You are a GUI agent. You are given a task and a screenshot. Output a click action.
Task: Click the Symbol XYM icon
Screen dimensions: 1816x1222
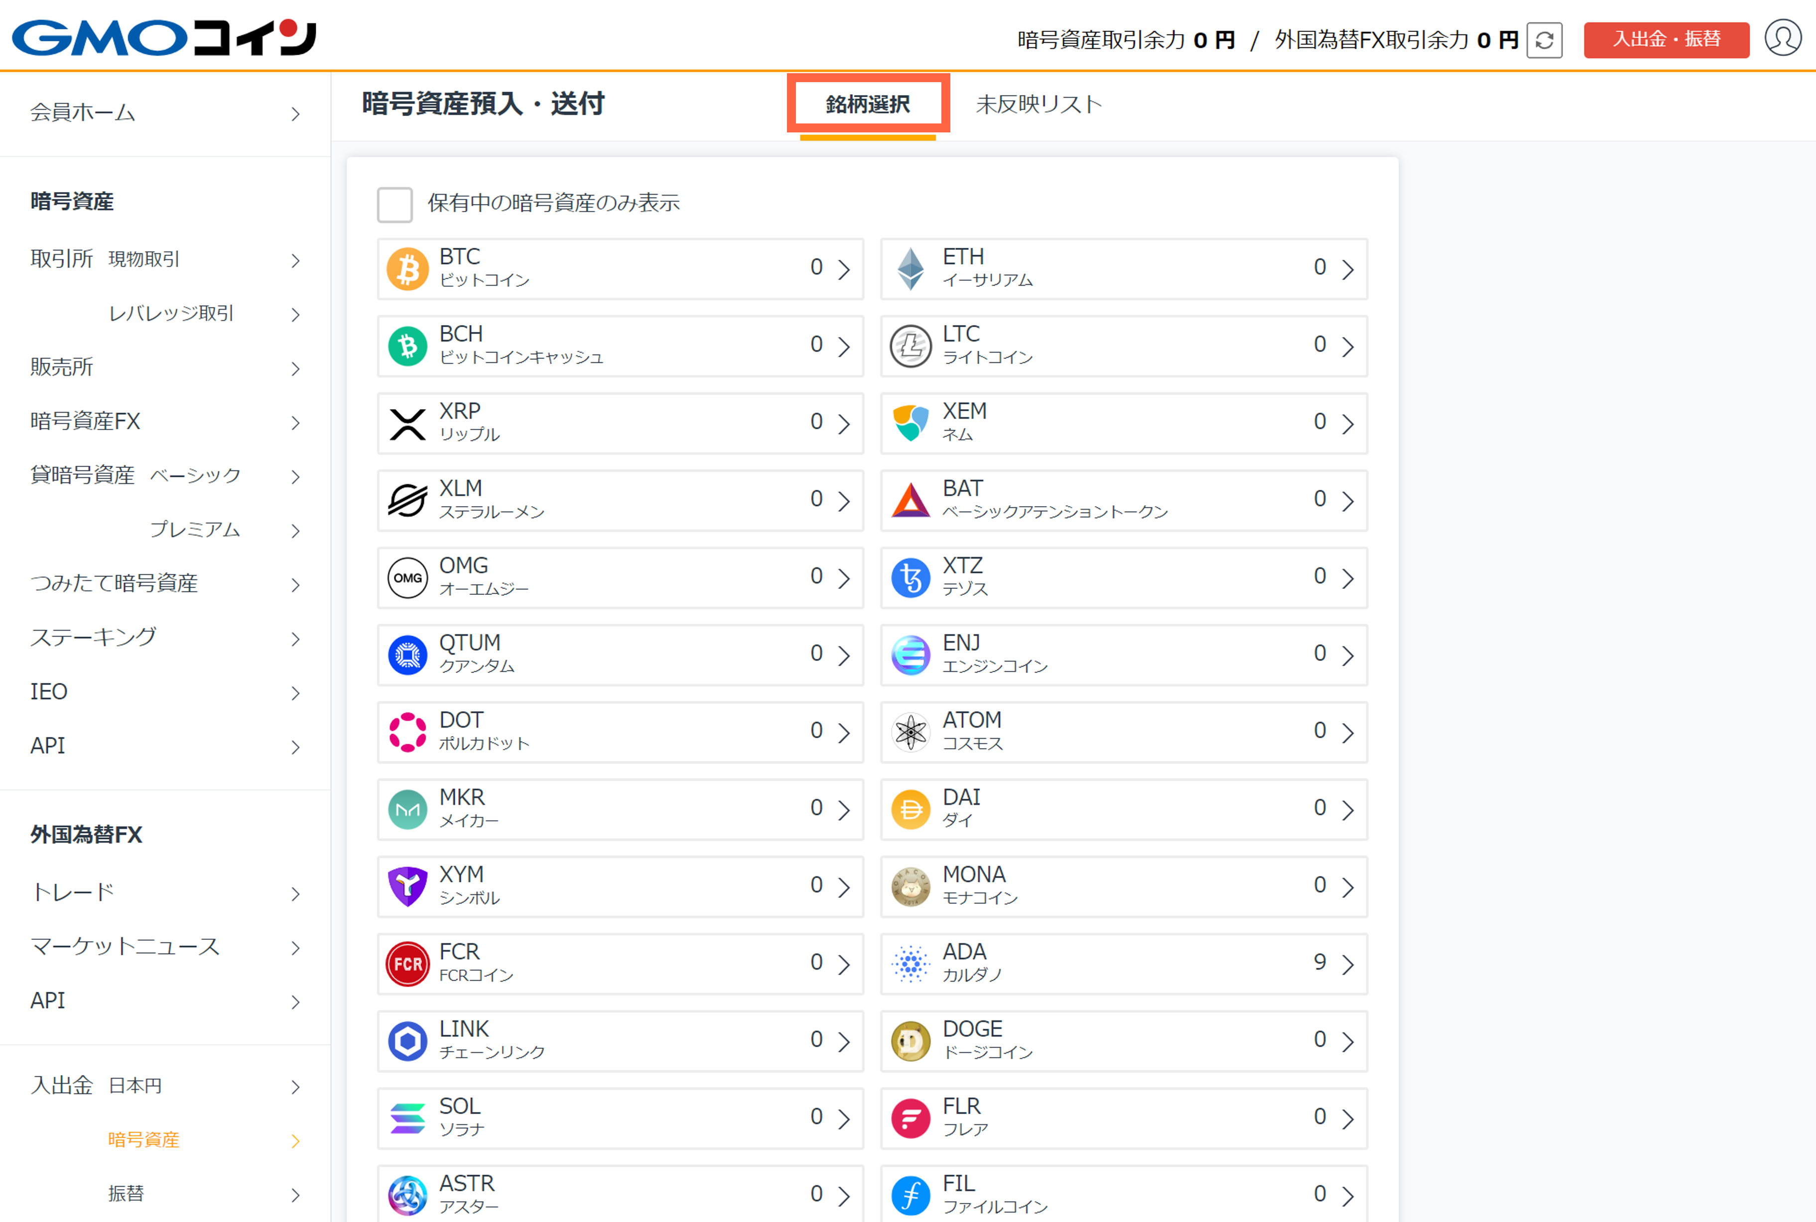tap(407, 886)
